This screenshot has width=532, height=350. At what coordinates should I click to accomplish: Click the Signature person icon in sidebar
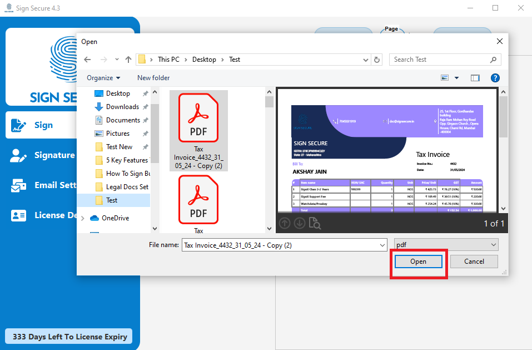point(18,155)
